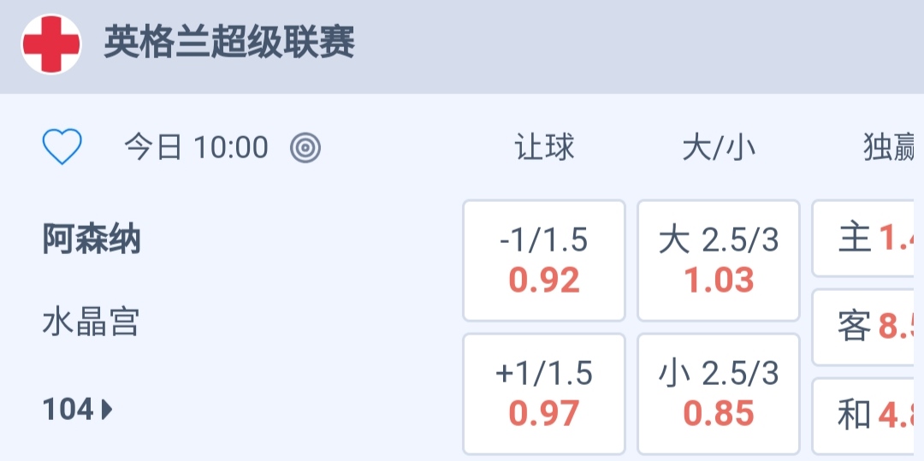The width and height of the screenshot is (924, 461).
Task: Pick over 大 2.5/3 at 1.03
Action: point(719,261)
